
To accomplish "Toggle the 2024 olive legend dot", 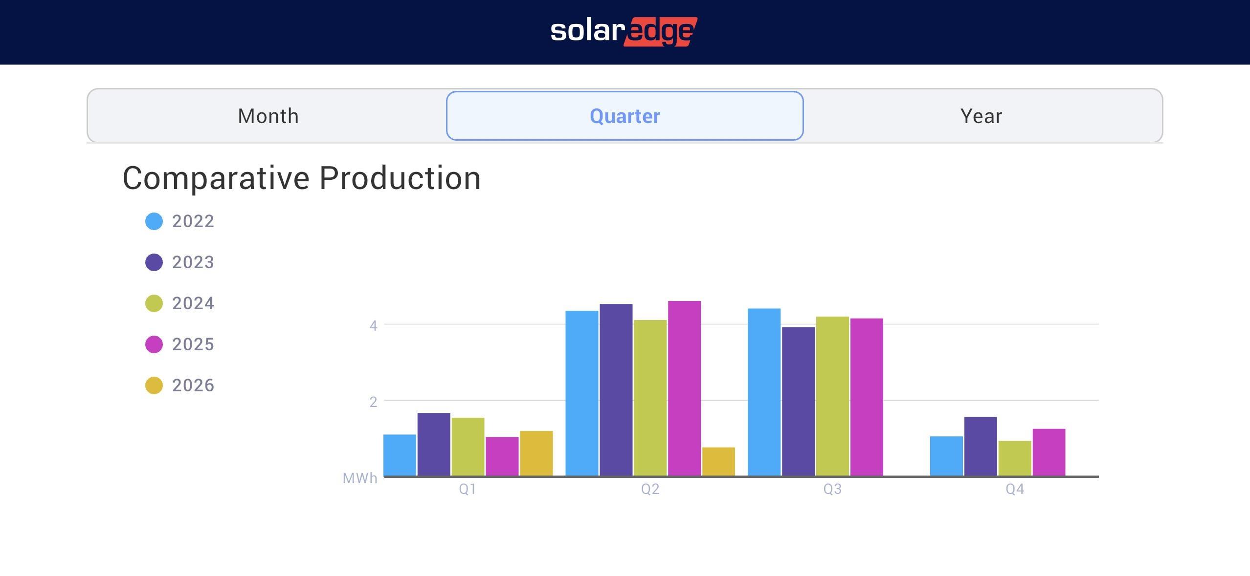I will pos(154,303).
